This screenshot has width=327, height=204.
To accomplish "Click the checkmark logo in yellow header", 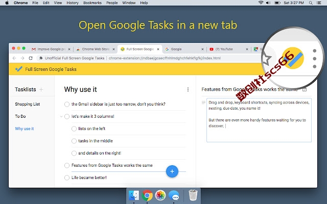I will coord(18,69).
